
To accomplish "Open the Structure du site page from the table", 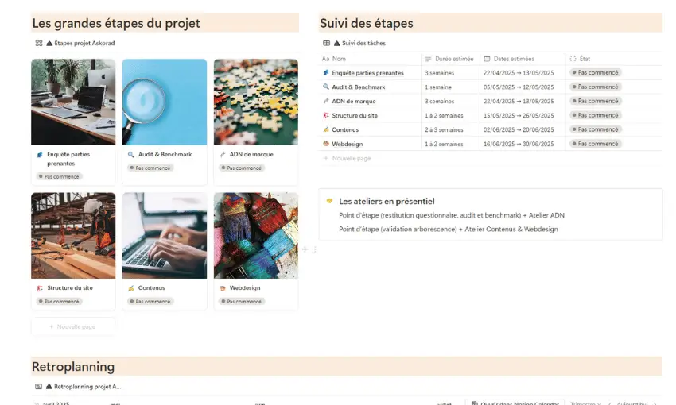I will tap(355, 116).
